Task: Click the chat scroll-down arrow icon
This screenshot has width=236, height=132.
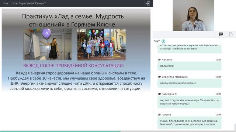Action: click(x=163, y=41)
